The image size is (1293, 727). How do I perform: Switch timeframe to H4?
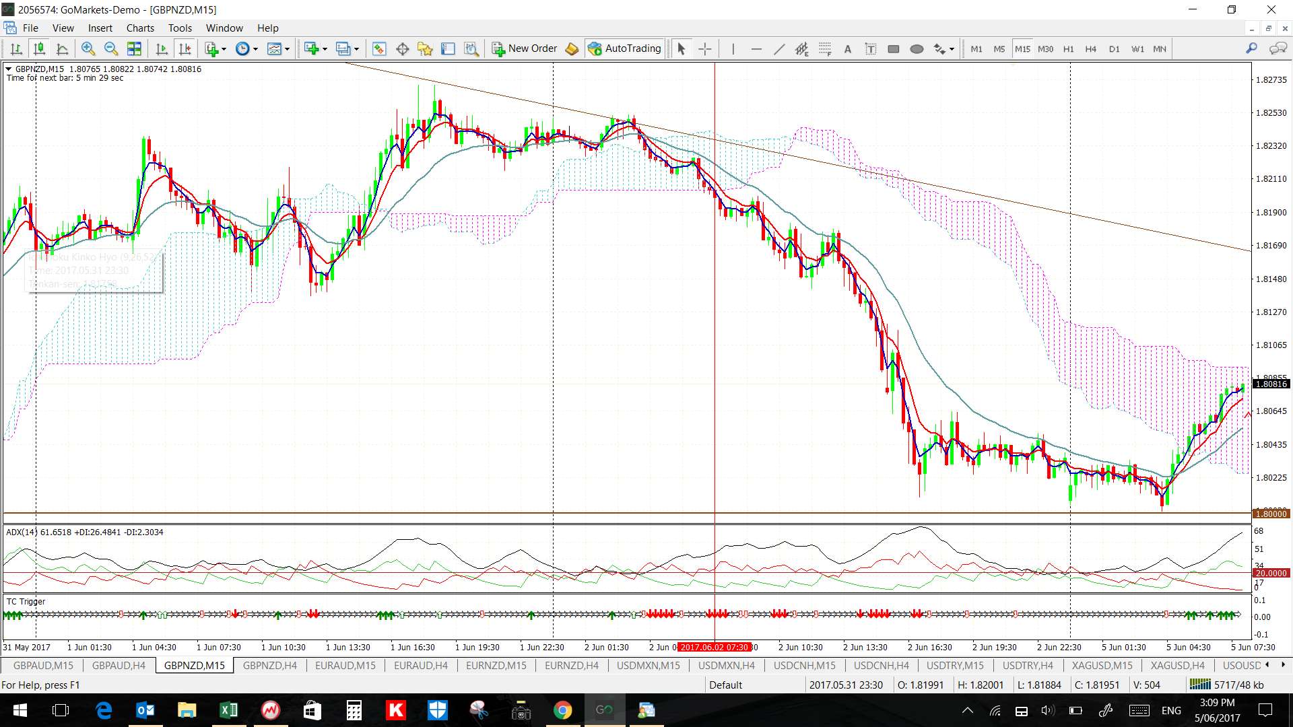(x=1091, y=48)
